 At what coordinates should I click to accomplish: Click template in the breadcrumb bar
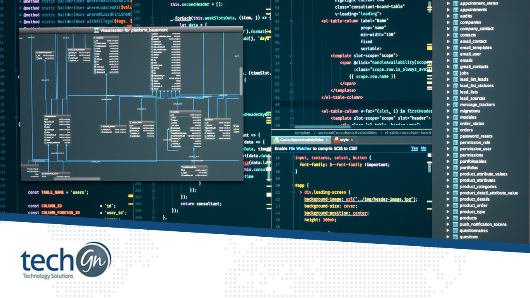(x=302, y=133)
